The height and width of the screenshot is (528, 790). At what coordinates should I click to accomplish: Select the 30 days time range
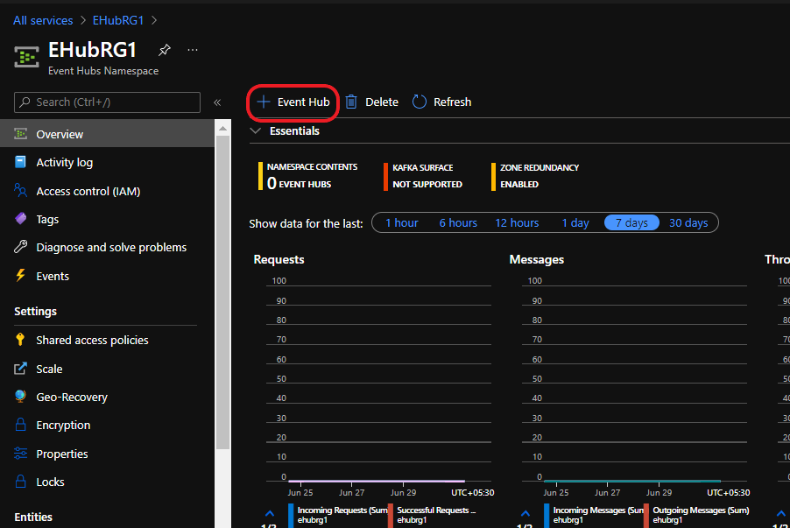tap(688, 222)
